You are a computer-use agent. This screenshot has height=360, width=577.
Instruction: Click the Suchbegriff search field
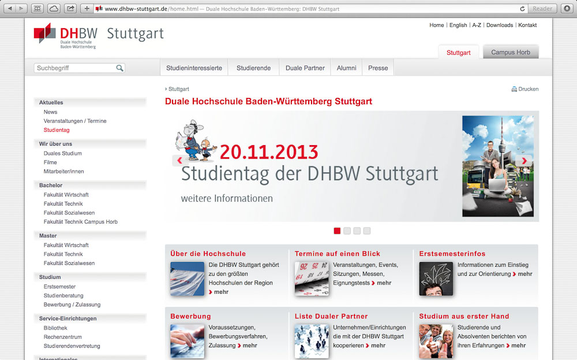click(79, 68)
